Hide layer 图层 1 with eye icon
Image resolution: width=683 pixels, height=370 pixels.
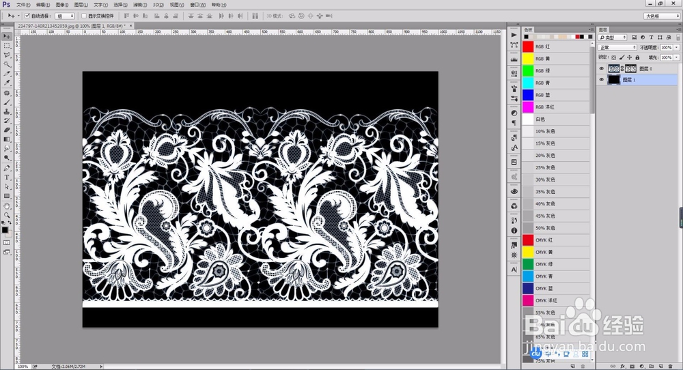pos(602,80)
